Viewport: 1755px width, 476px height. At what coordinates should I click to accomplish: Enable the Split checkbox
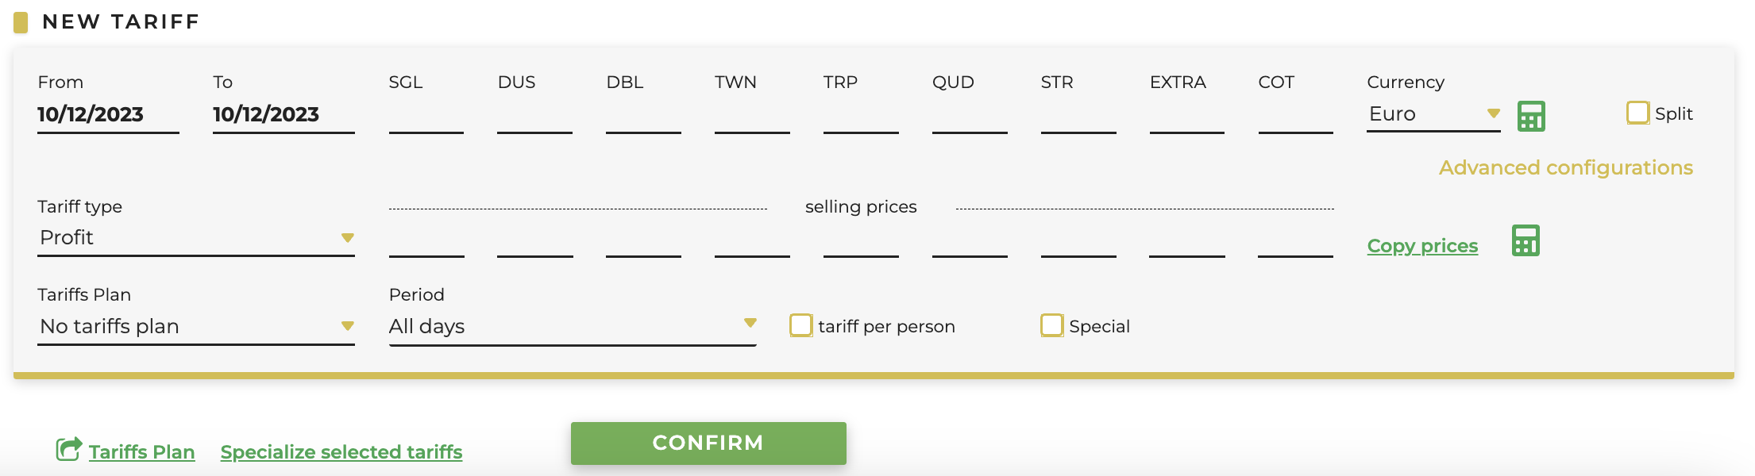point(1637,113)
